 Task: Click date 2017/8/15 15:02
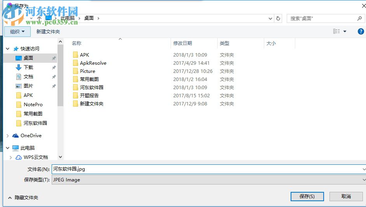(x=192, y=96)
